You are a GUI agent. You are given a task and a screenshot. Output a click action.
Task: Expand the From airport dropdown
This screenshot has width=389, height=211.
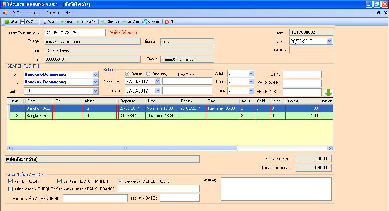click(95, 74)
